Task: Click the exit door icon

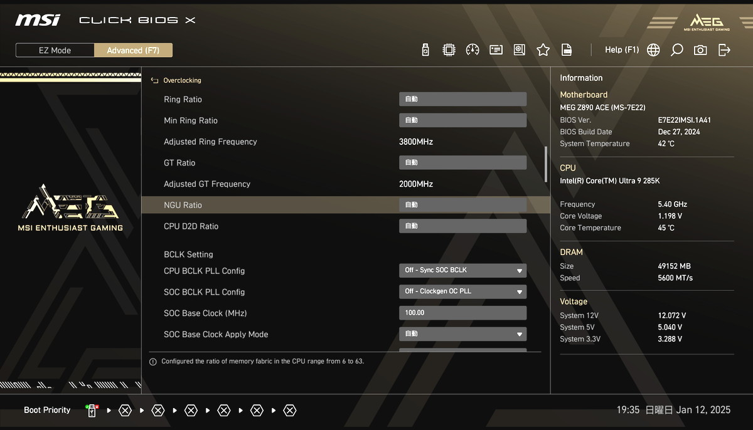Action: click(x=724, y=50)
